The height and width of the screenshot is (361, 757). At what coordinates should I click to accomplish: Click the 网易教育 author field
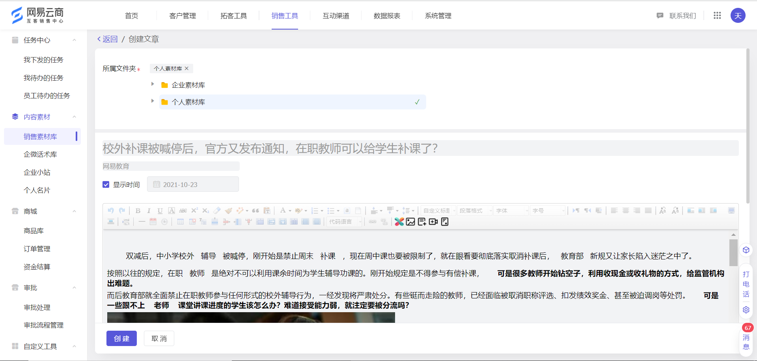click(171, 166)
